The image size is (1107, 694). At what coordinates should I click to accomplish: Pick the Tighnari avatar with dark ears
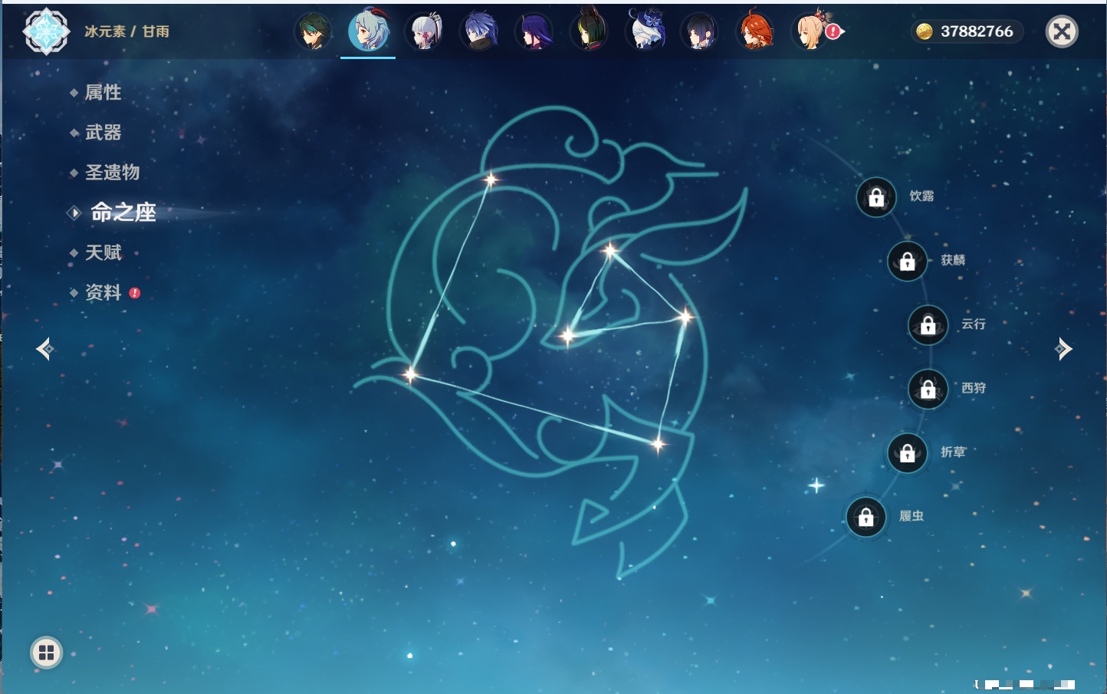pos(590,31)
